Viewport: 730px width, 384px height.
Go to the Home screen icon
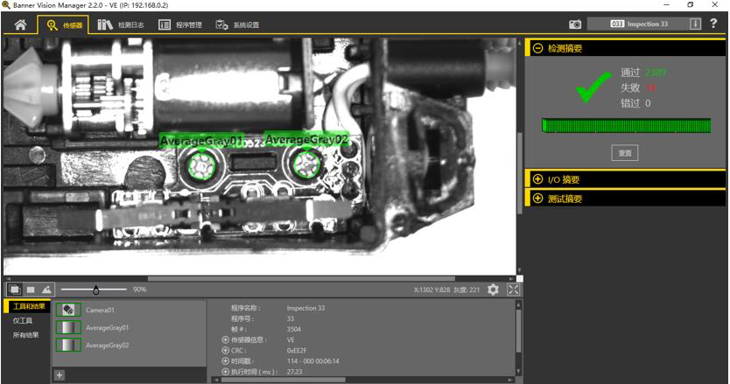point(20,24)
